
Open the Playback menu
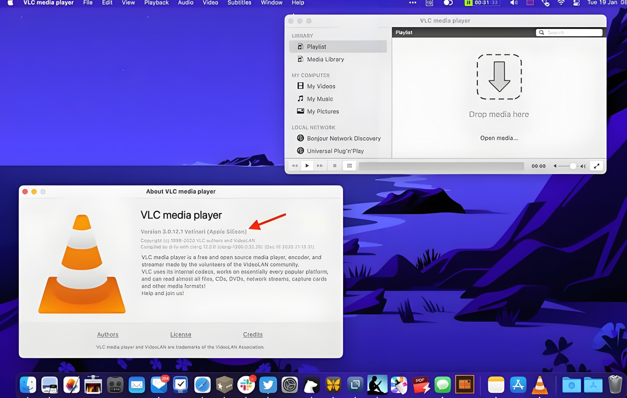[156, 3]
